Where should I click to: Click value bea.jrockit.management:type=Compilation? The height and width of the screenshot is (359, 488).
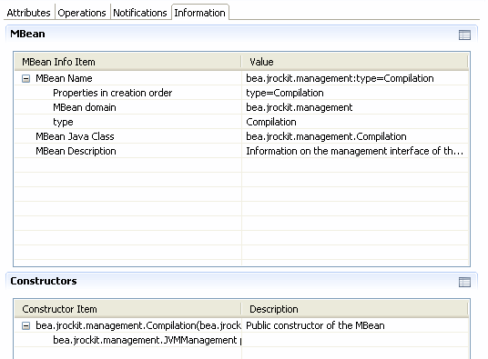(340, 78)
